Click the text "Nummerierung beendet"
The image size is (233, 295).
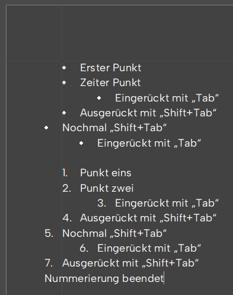(x=104, y=278)
